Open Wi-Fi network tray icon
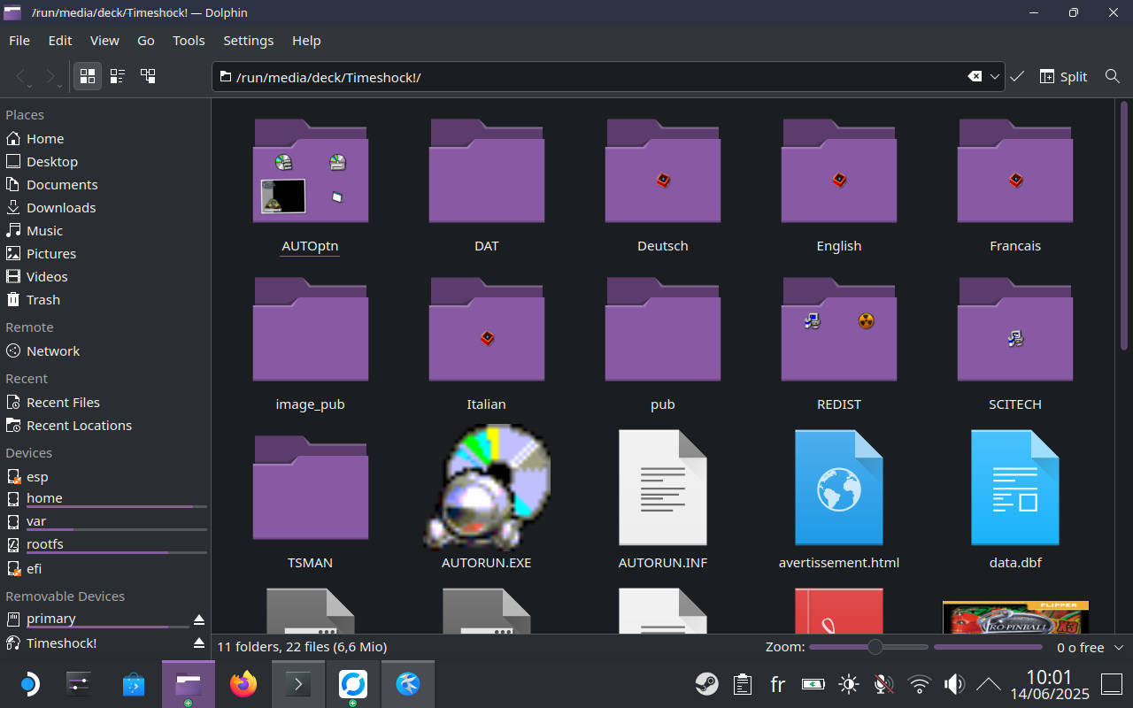This screenshot has width=1133, height=708. 920,684
